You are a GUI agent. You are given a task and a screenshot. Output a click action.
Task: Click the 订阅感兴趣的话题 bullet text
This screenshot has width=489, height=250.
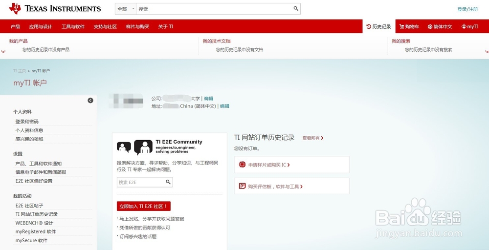(138, 237)
